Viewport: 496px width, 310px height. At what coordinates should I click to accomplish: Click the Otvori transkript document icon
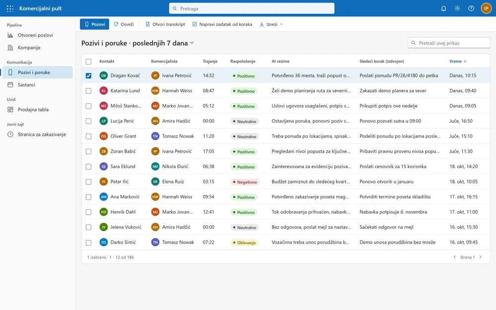[x=147, y=24]
